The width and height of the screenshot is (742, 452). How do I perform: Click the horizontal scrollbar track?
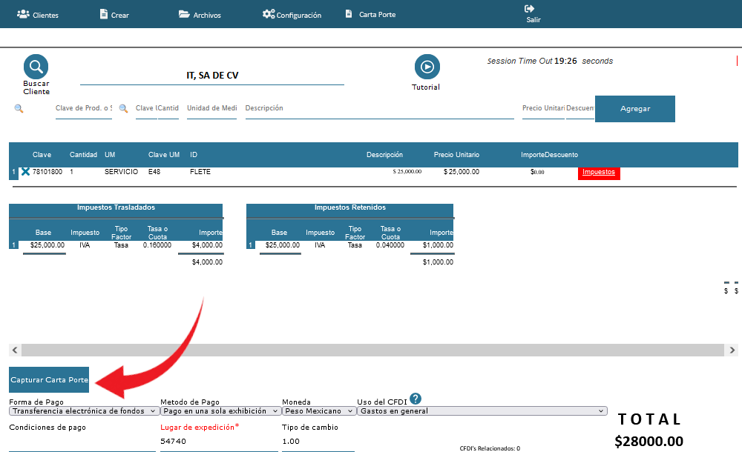[x=371, y=350]
